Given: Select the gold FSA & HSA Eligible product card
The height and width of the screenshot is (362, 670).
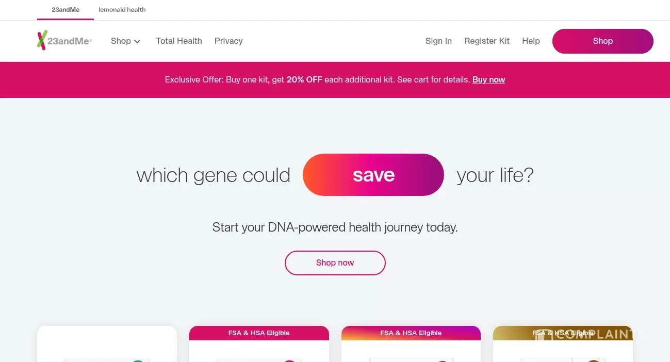Looking at the screenshot, I should click(x=562, y=345).
